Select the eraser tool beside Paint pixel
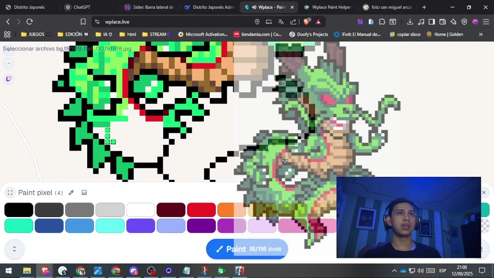 point(84,193)
